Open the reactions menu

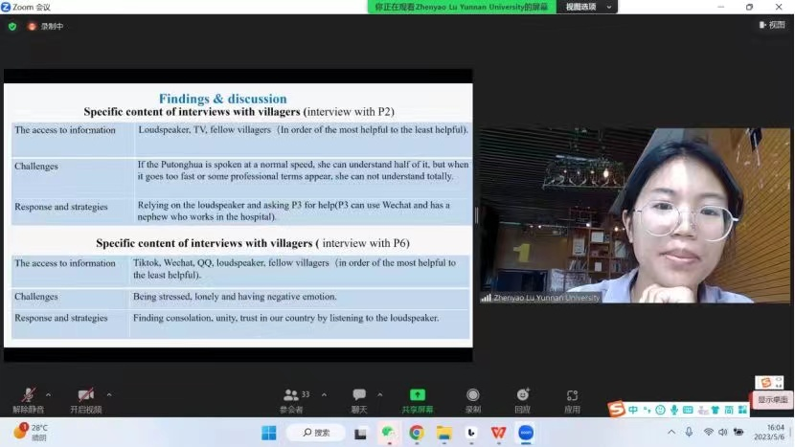(522, 398)
